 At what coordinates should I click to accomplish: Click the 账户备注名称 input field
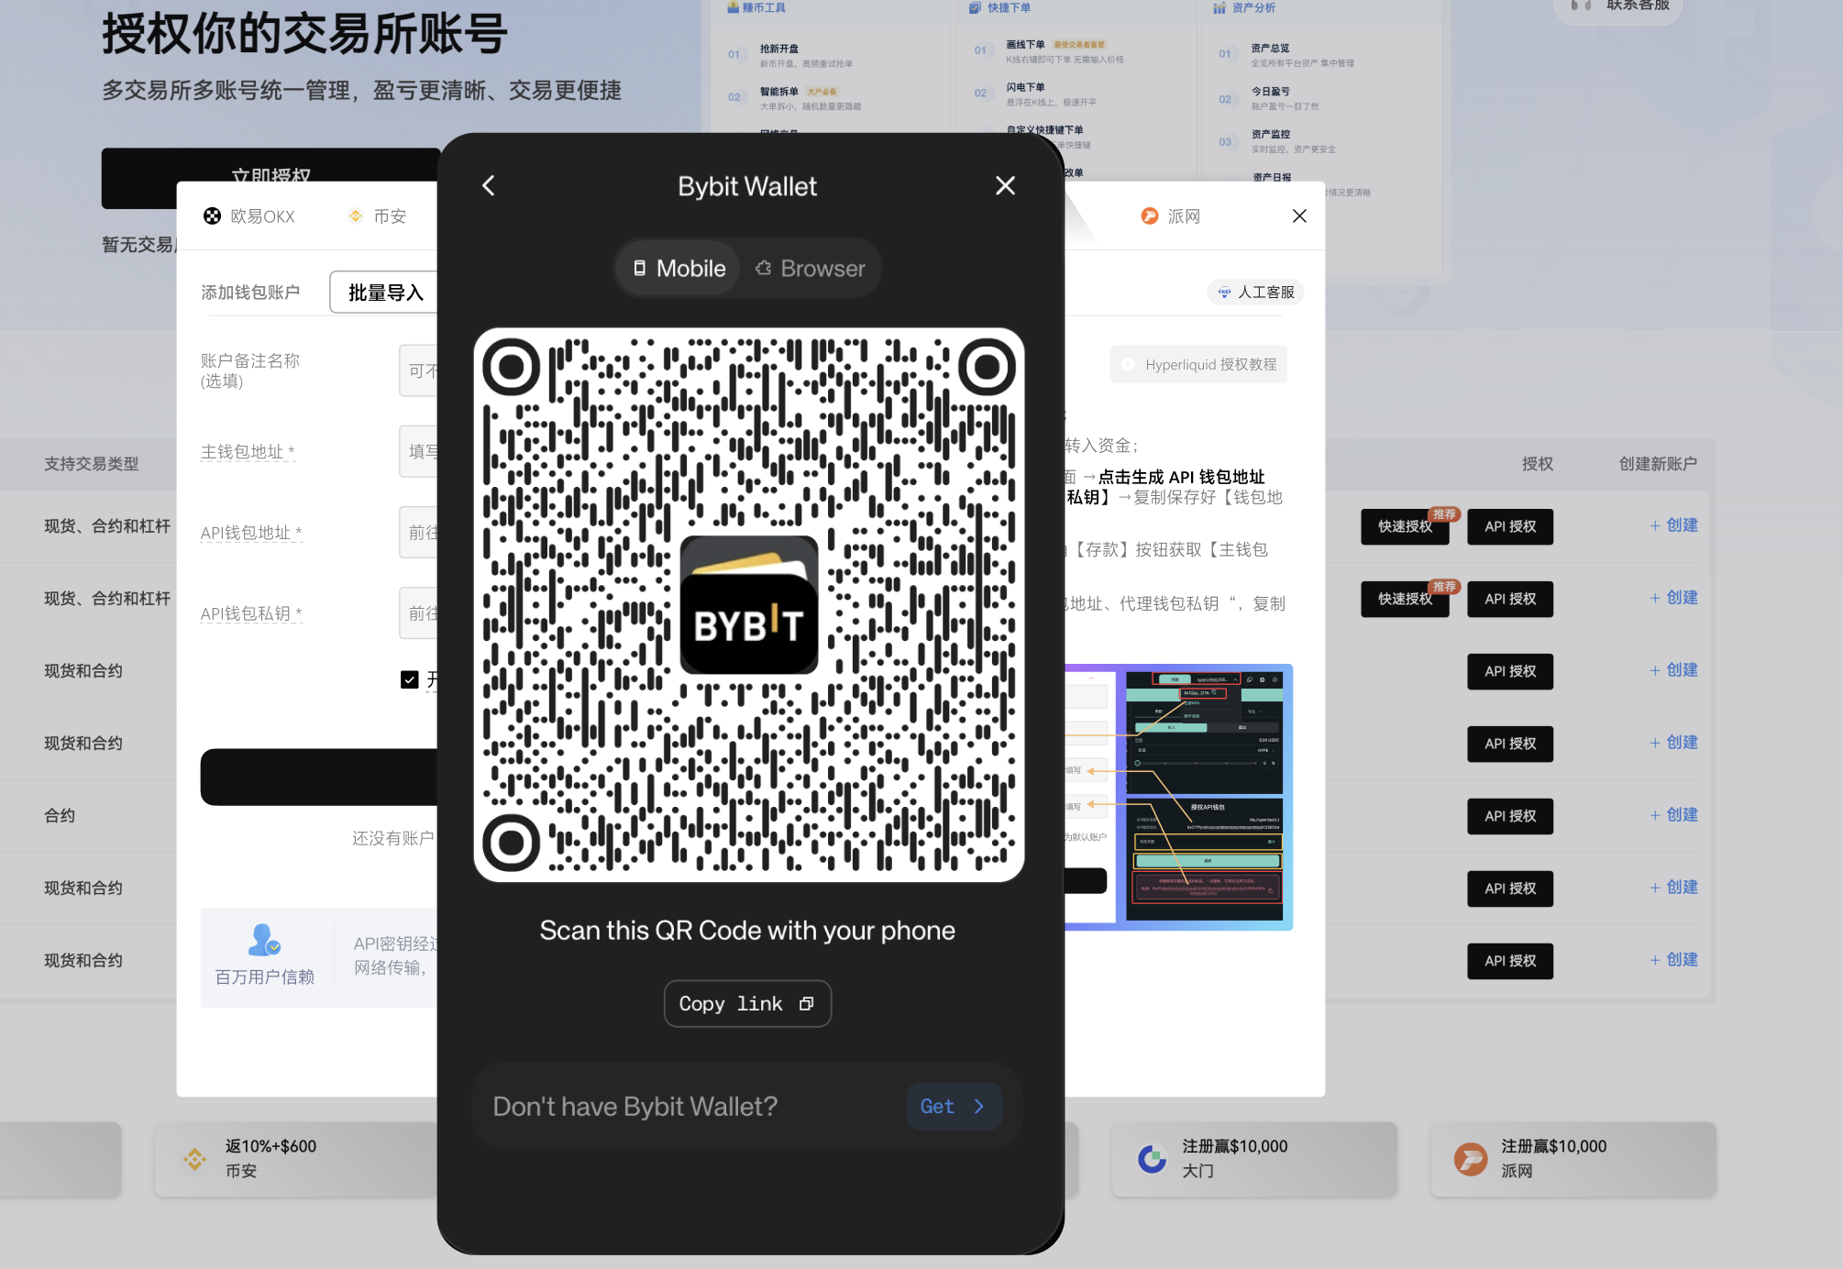click(418, 371)
